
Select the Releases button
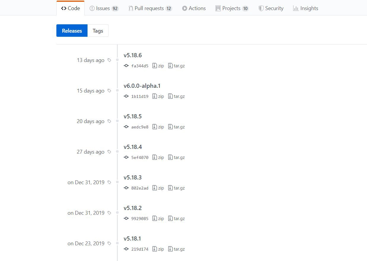tap(72, 31)
